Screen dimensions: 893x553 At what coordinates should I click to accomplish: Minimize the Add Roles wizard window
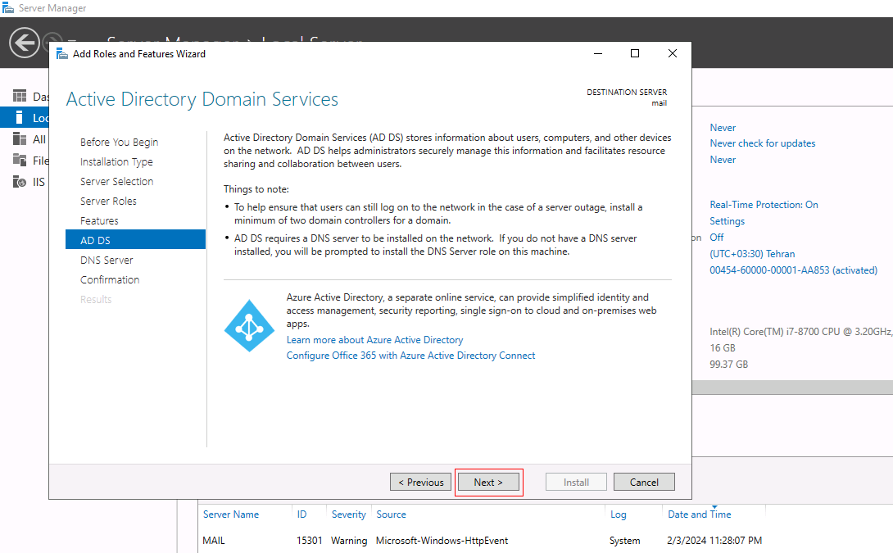click(598, 53)
